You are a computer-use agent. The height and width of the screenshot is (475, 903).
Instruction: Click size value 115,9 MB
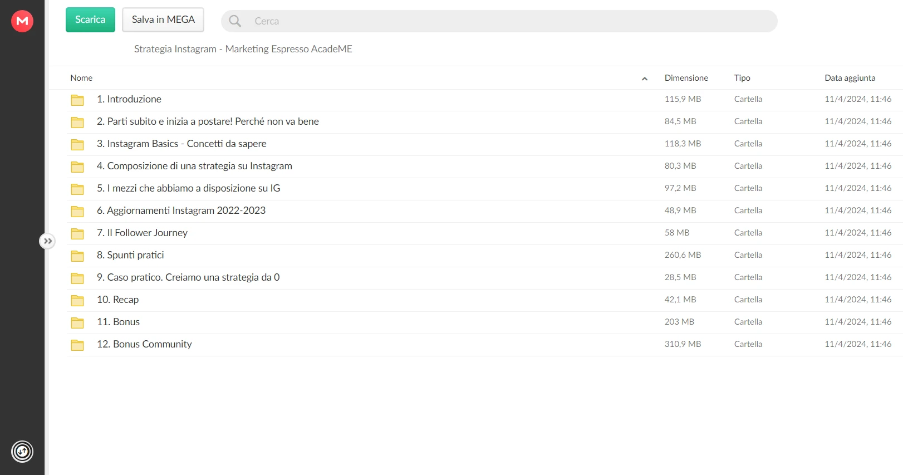[683, 99]
